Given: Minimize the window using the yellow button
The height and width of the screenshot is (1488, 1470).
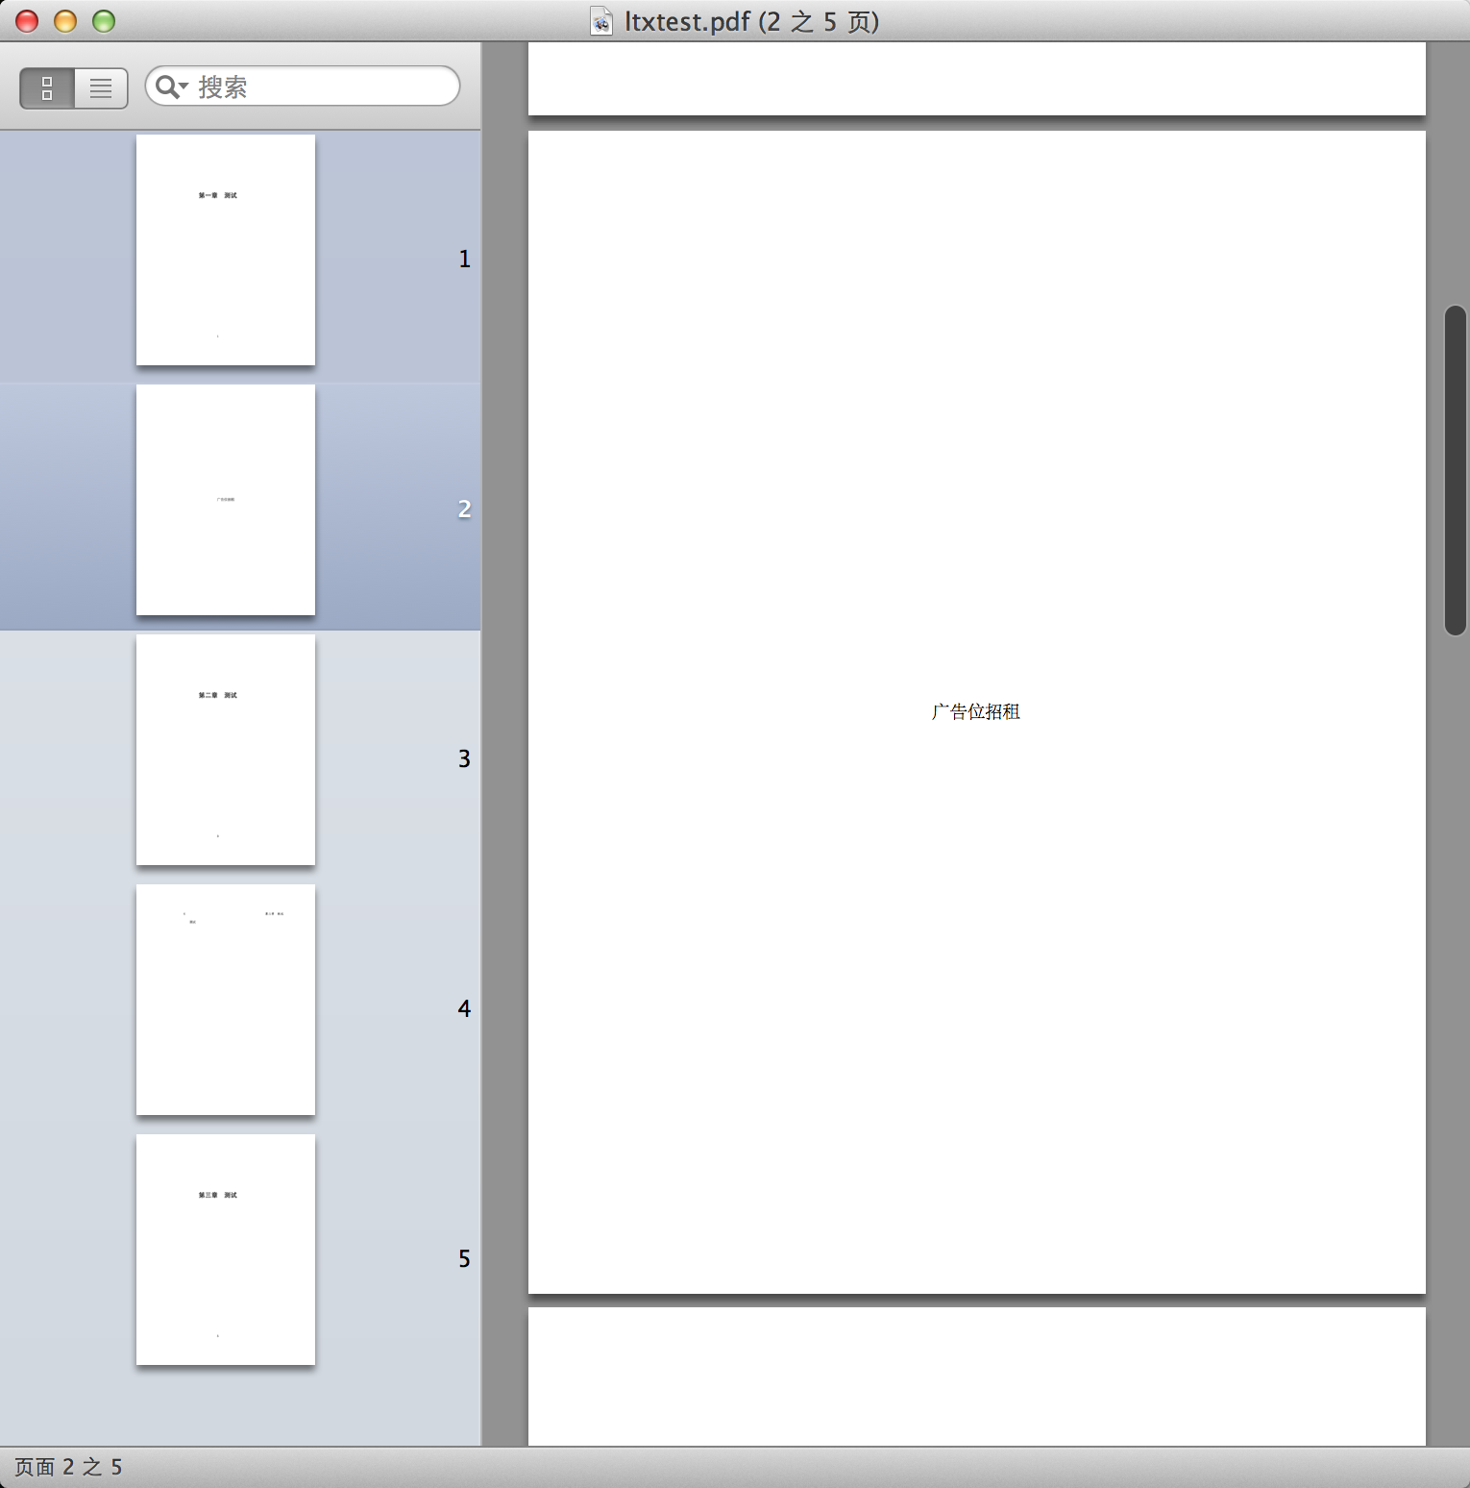Looking at the screenshot, I should click(65, 21).
